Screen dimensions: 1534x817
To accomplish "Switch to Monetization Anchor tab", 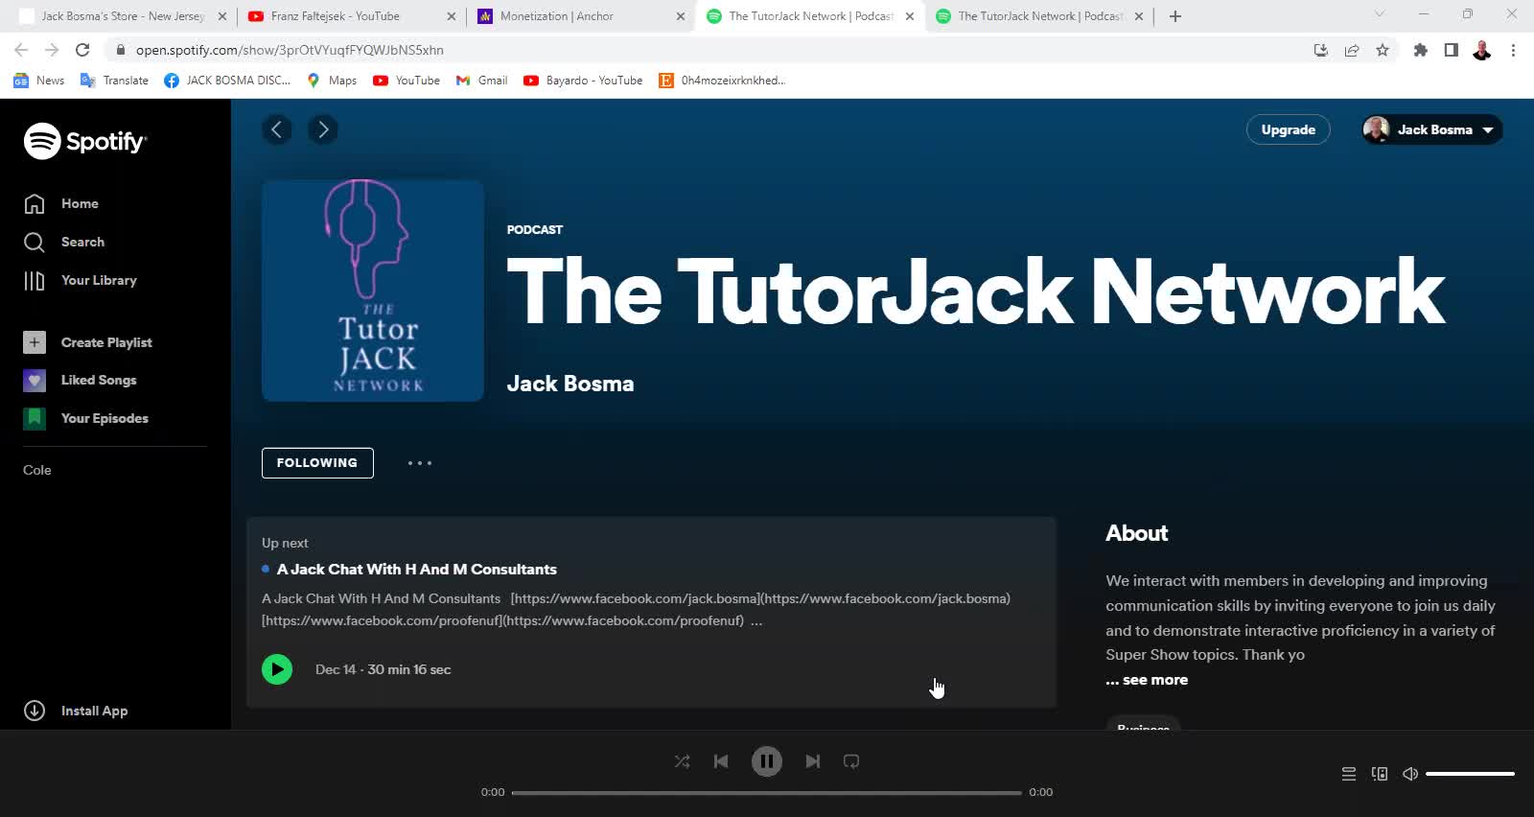I will (x=581, y=16).
